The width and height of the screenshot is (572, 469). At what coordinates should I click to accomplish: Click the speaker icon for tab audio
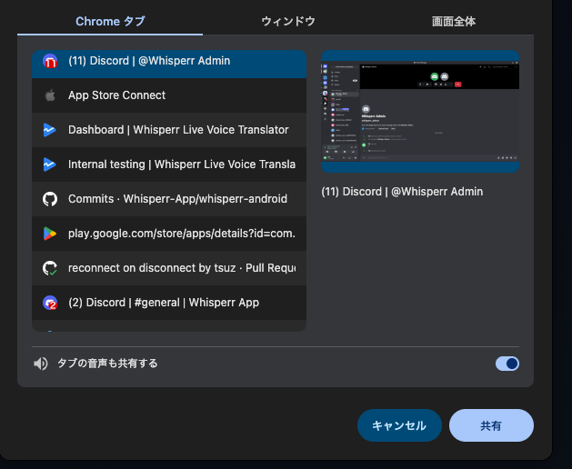[x=41, y=364]
